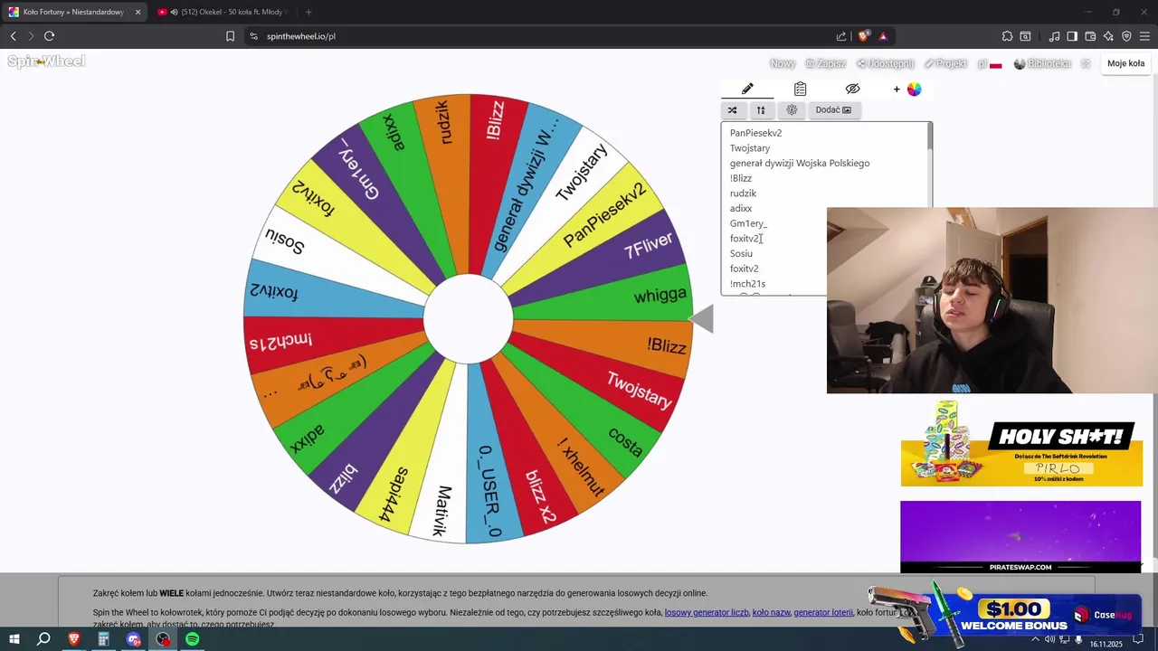Screen dimensions: 1158x651
Task: Click the 'Gm1ery_' entry in the list
Action: coord(748,223)
